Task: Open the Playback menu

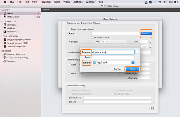Action: [x=46, y=2]
